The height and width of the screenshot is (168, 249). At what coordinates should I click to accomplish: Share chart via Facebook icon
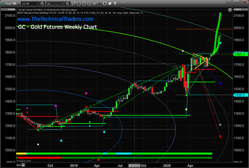point(115,3)
